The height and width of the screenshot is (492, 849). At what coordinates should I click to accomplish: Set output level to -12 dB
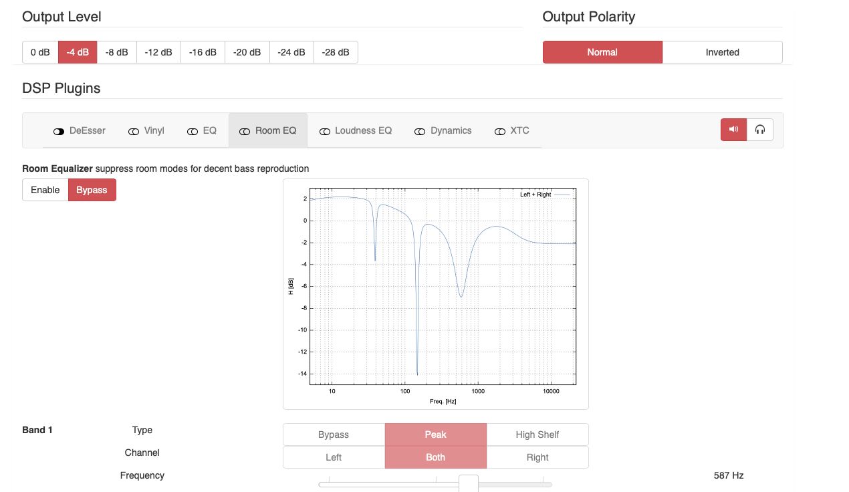(158, 52)
